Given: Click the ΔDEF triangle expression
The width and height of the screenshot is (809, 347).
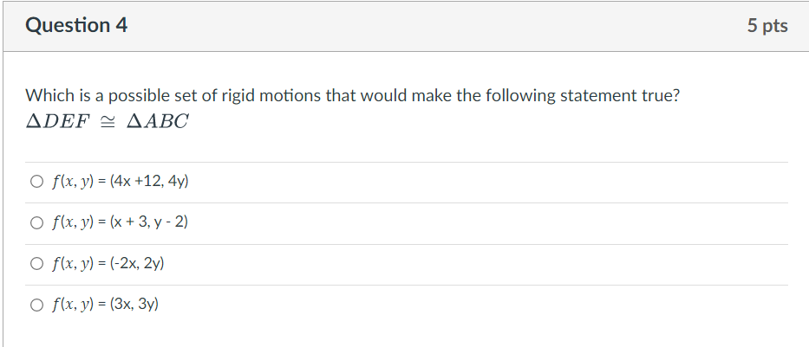Looking at the screenshot, I should pyautogui.click(x=58, y=122).
